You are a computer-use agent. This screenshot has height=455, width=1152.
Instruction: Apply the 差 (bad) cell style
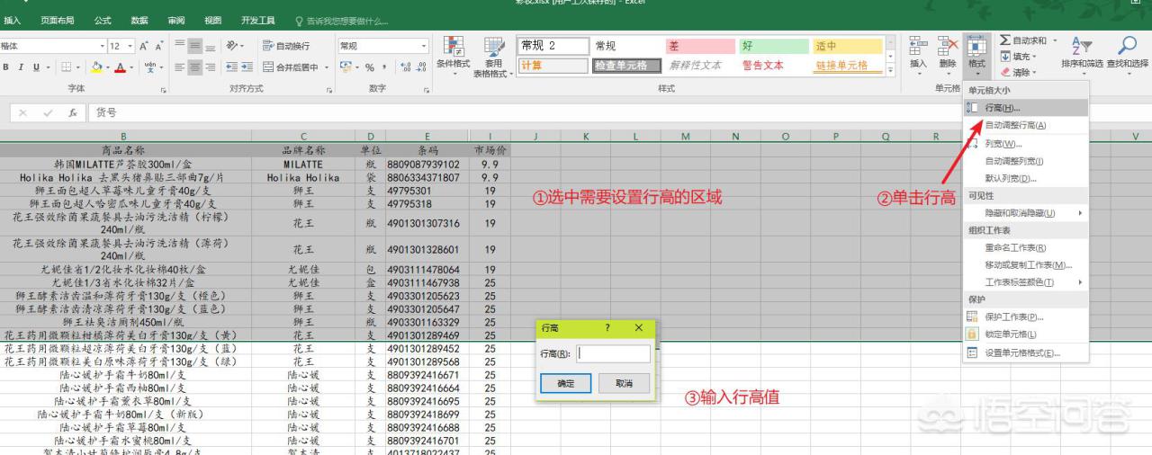[x=698, y=46]
